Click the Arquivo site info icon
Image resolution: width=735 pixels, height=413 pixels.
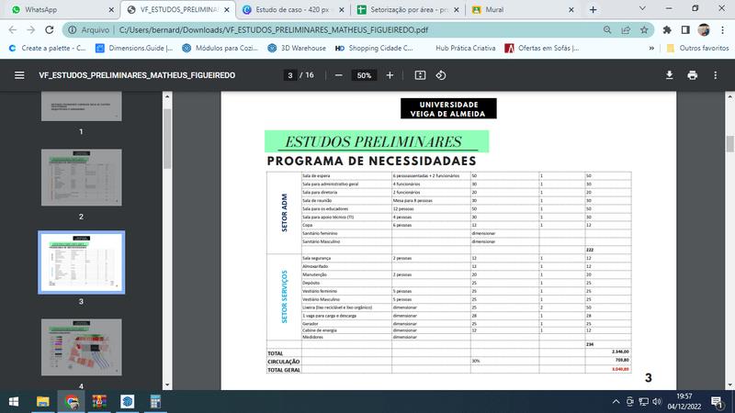pyautogui.click(x=73, y=29)
